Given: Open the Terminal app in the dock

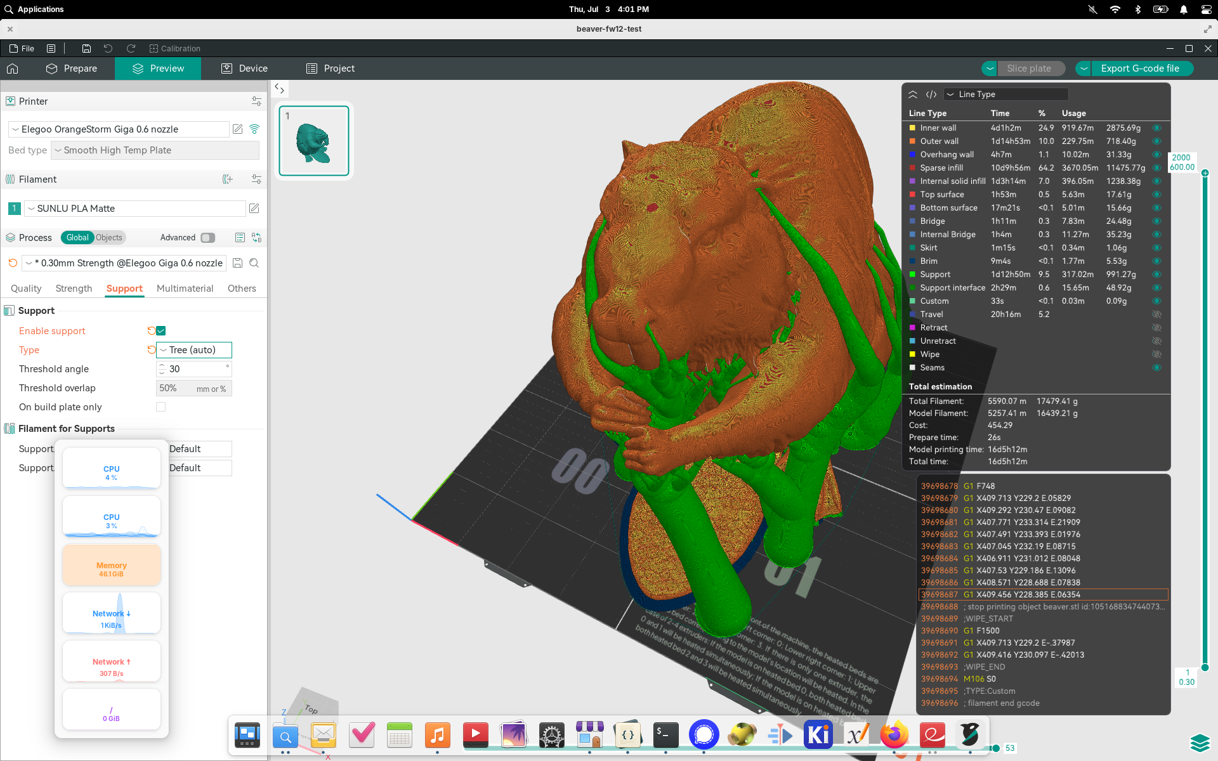Looking at the screenshot, I should coord(666,735).
